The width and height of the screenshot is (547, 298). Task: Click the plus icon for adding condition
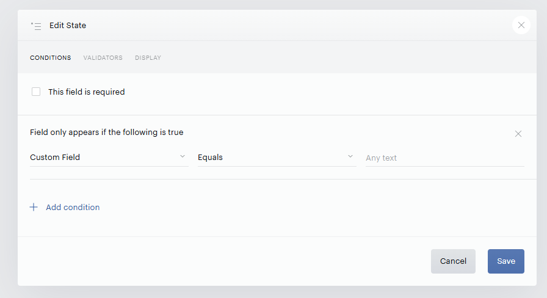34,207
